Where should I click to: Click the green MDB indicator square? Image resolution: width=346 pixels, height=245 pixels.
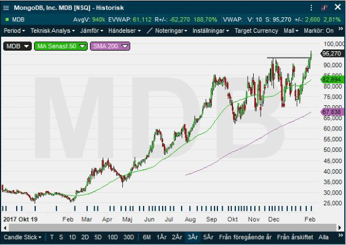click(7, 20)
